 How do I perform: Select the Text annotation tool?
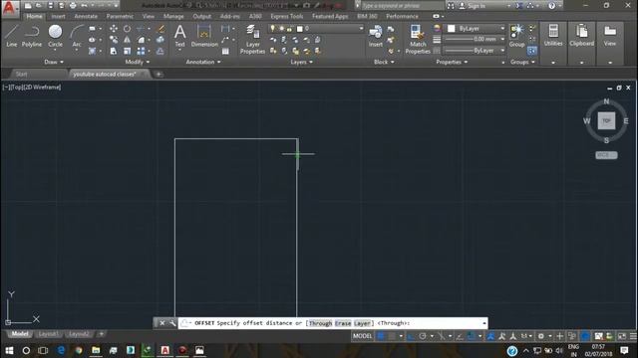point(179,36)
